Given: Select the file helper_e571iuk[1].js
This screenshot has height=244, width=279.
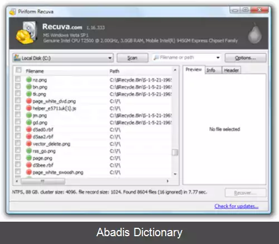Looking at the screenshot, I should (55, 108).
